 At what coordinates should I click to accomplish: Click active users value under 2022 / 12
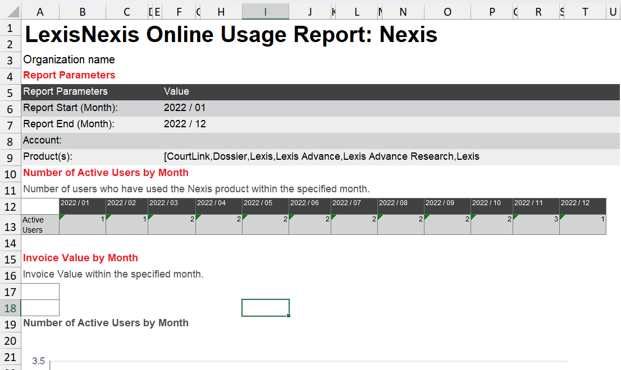(583, 225)
